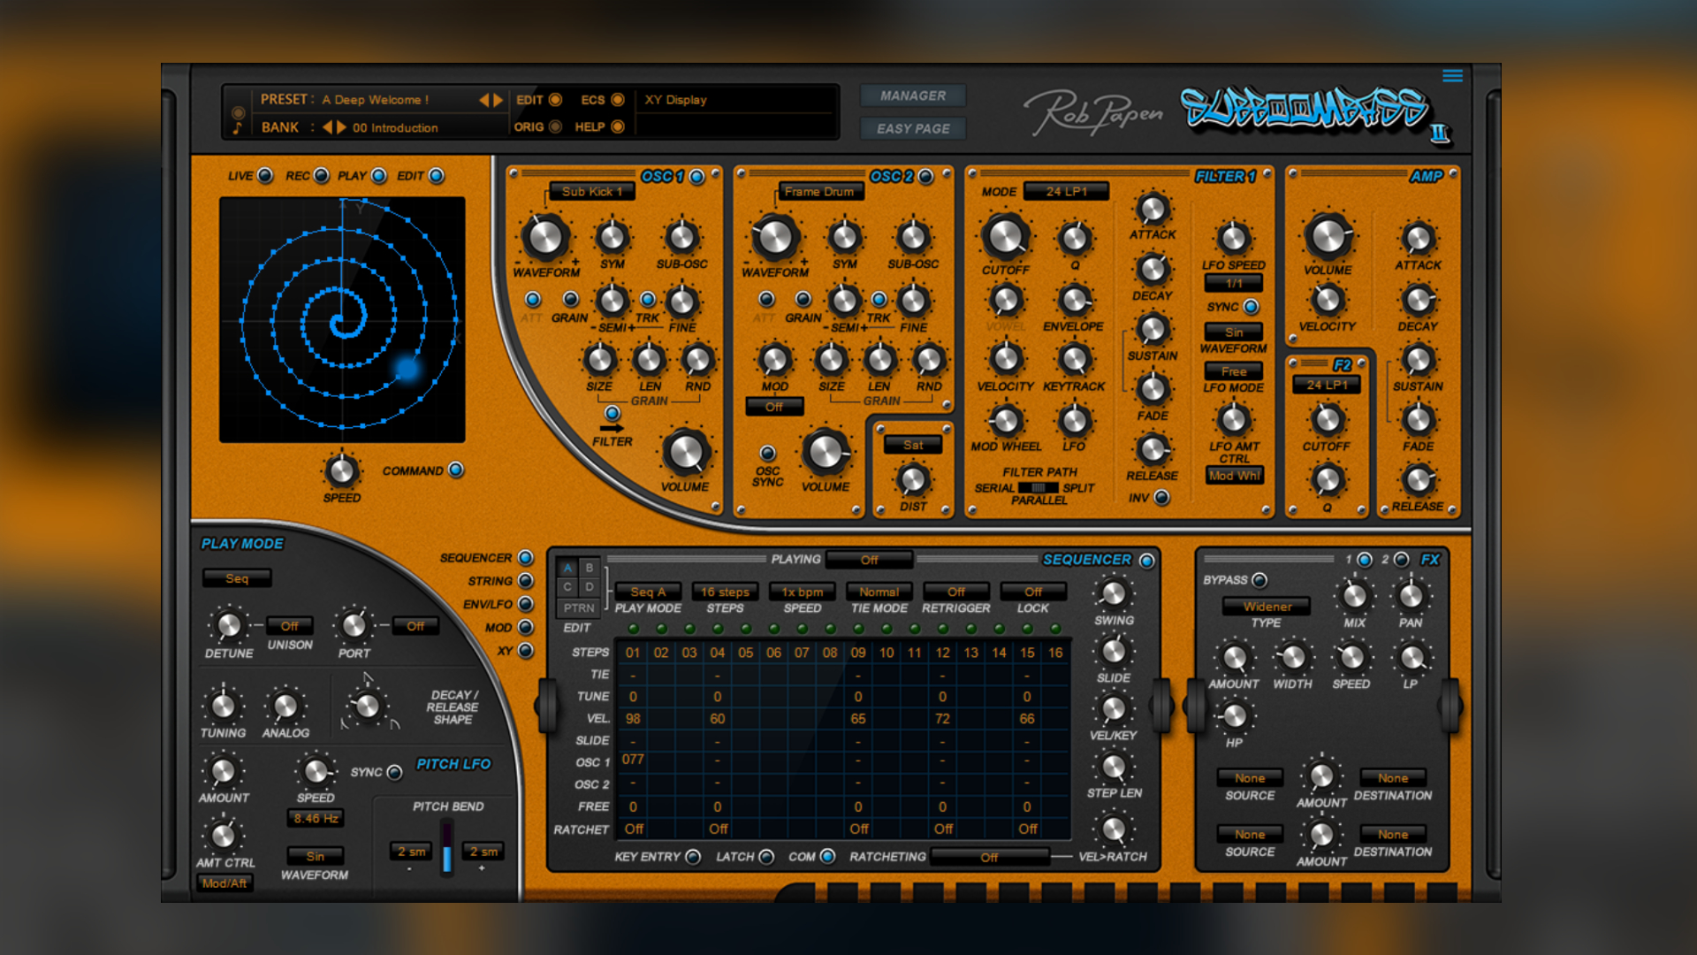Viewport: 1697px width, 955px height.
Task: Open the Sin LFO waveform selector in Filter 1
Action: point(1233,331)
